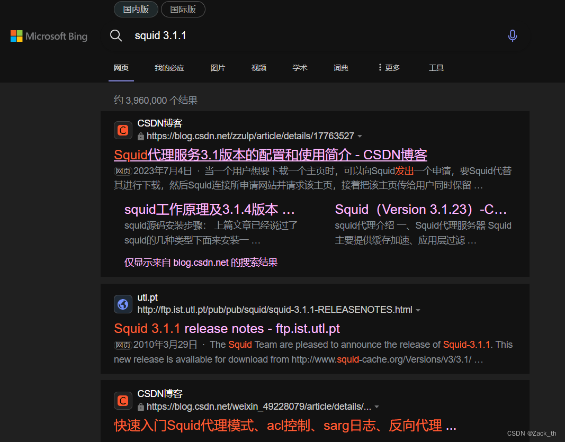Open the 词典 tab

point(341,68)
